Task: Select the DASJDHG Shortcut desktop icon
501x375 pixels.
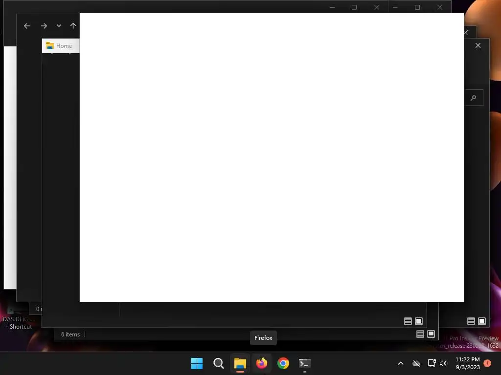Action: (18, 319)
